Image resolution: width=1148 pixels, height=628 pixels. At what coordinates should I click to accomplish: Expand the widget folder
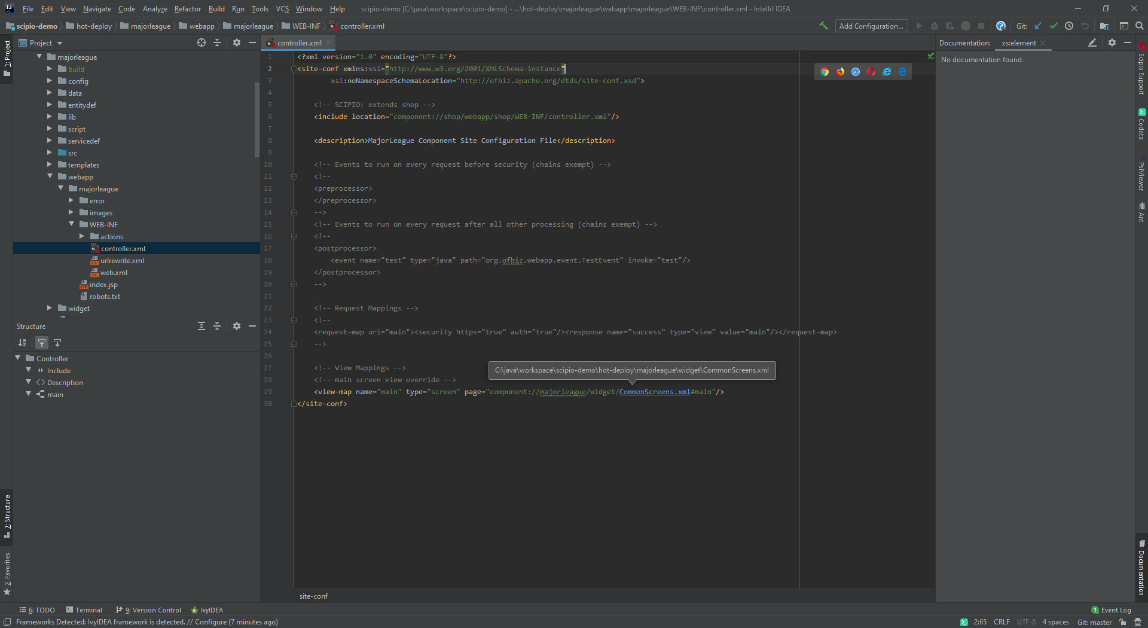(50, 308)
